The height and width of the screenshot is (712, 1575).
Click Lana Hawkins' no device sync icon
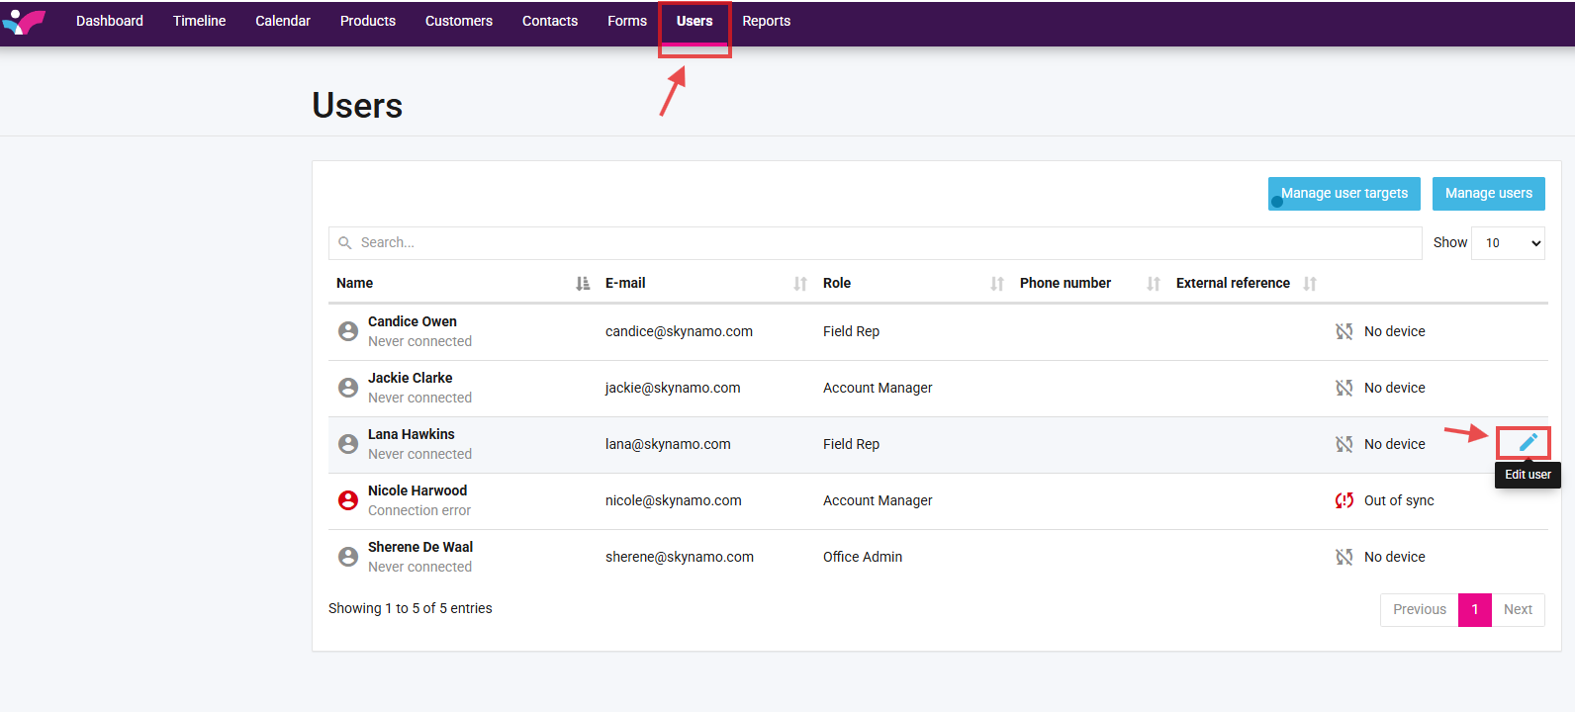[1343, 444]
